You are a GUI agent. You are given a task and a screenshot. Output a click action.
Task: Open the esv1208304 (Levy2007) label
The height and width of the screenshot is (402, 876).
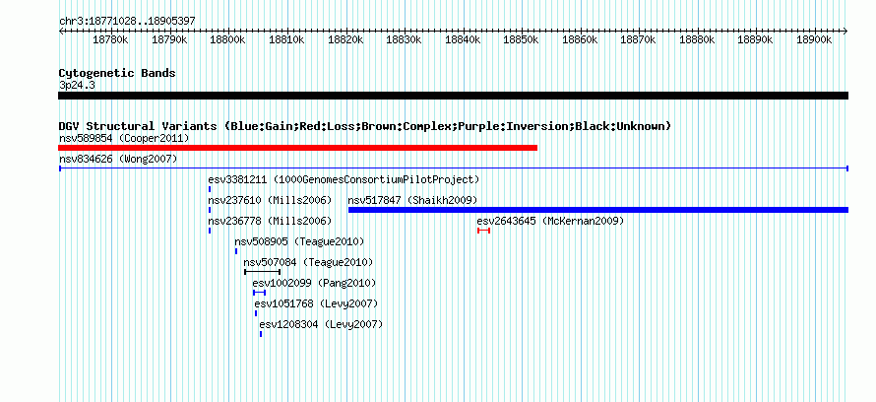point(321,324)
